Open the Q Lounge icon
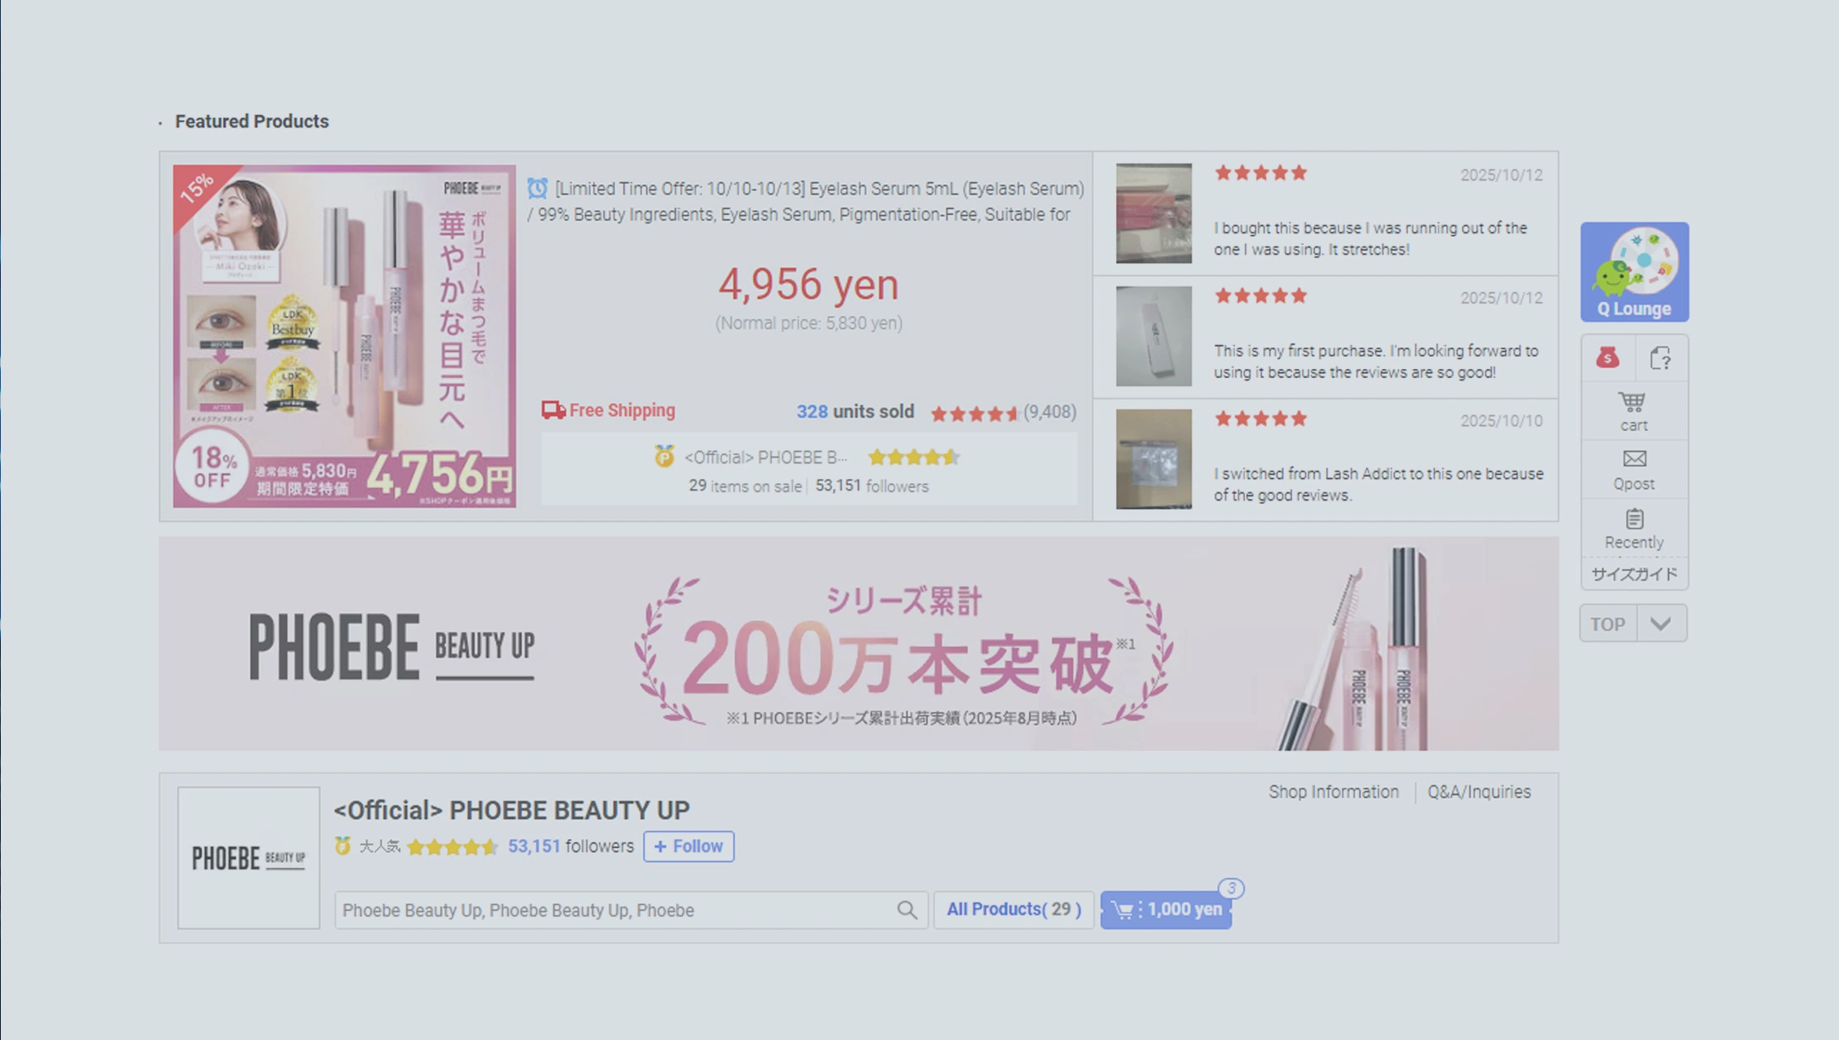 [1634, 271]
